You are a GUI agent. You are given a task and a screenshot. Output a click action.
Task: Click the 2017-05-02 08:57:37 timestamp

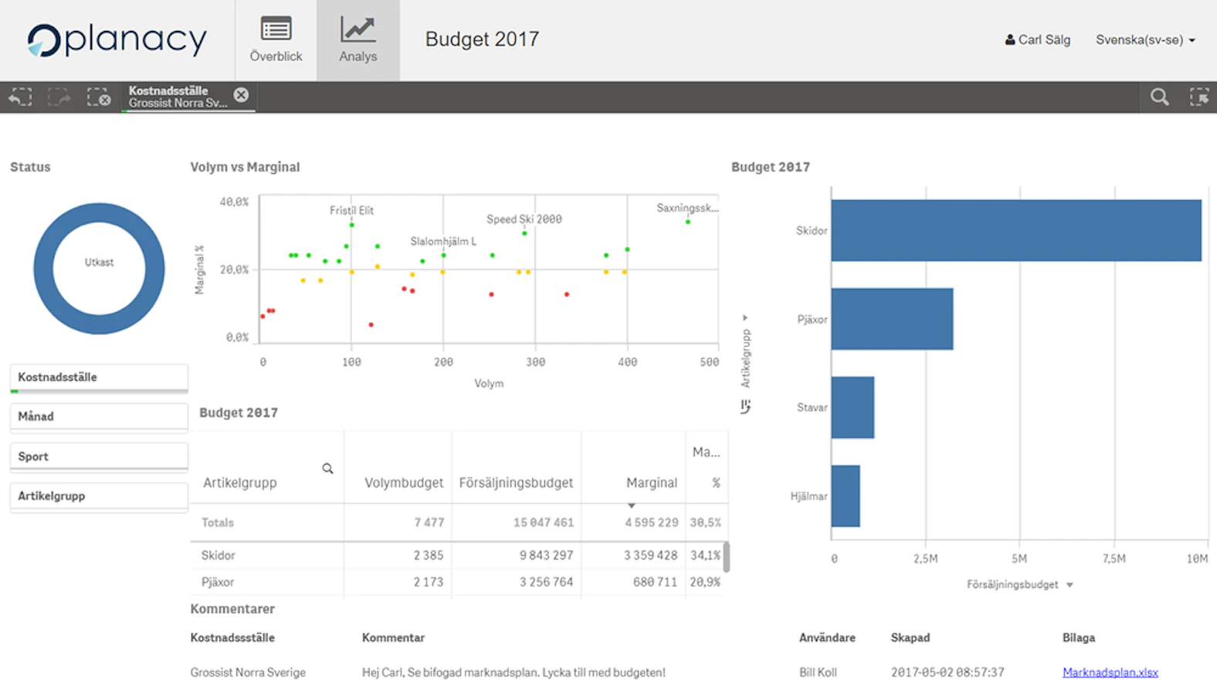tap(947, 673)
